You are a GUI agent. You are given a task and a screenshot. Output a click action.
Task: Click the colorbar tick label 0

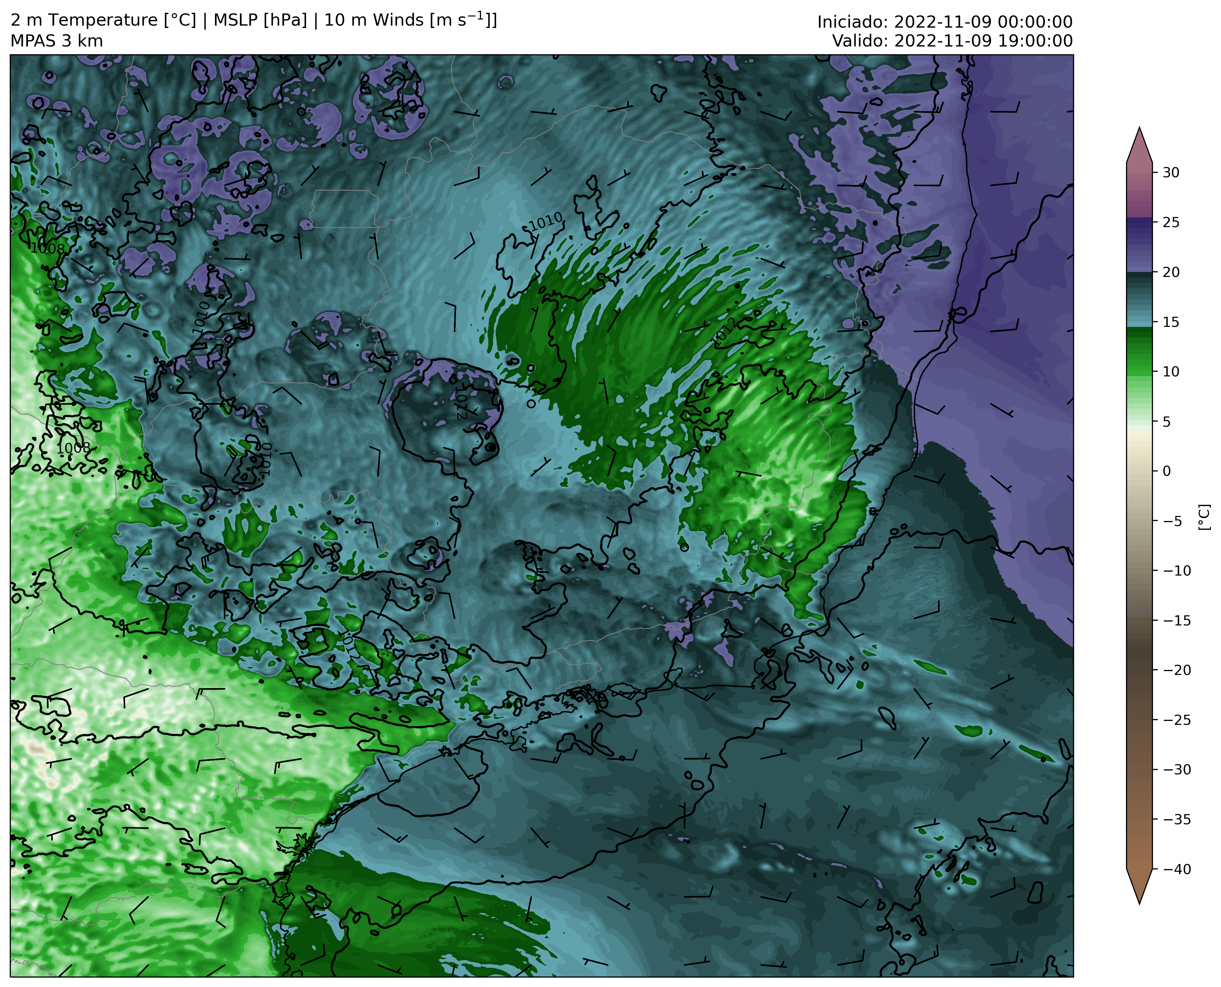tap(1166, 471)
